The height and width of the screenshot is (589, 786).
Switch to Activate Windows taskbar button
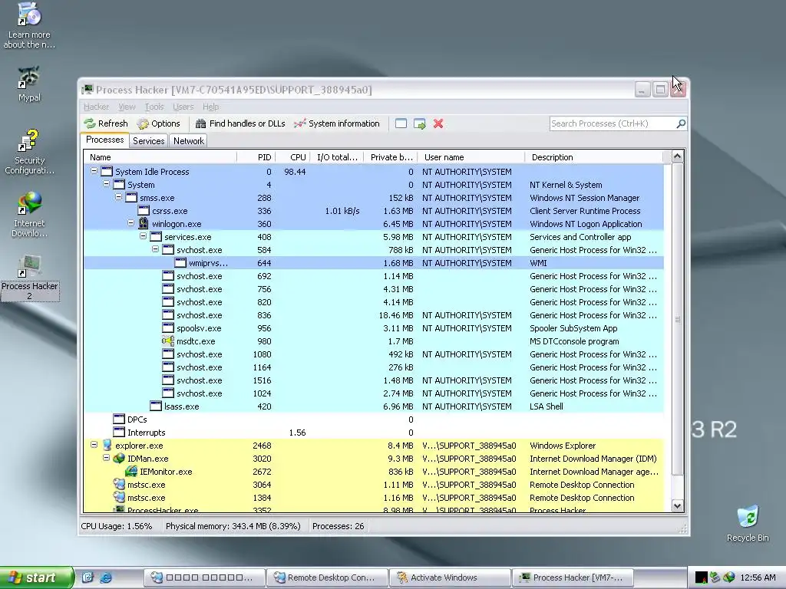point(450,577)
